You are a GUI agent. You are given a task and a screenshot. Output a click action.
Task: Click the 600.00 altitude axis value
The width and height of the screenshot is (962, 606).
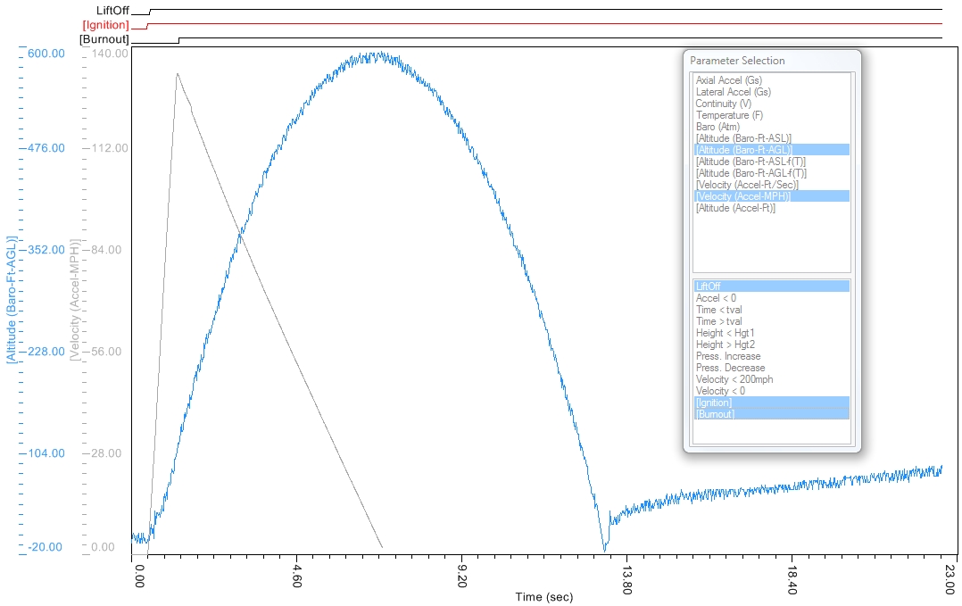pos(46,54)
